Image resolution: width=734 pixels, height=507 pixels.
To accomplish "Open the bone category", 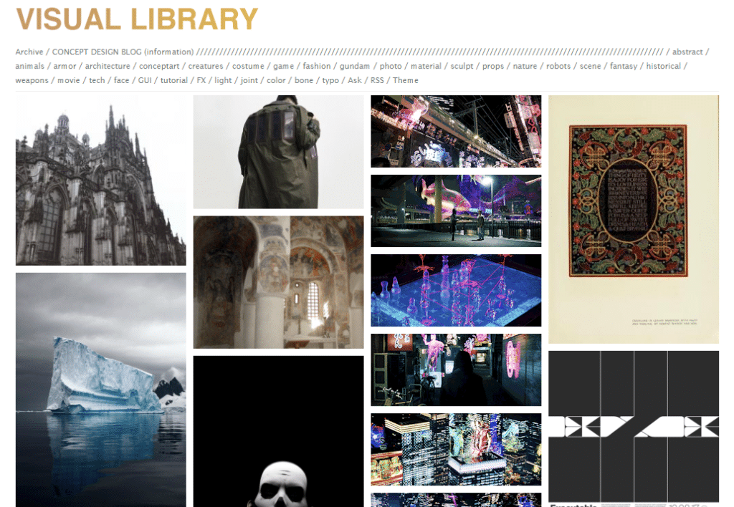I will point(304,80).
